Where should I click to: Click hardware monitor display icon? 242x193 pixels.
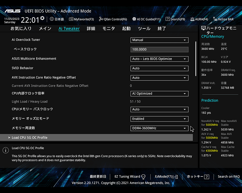[203, 28]
